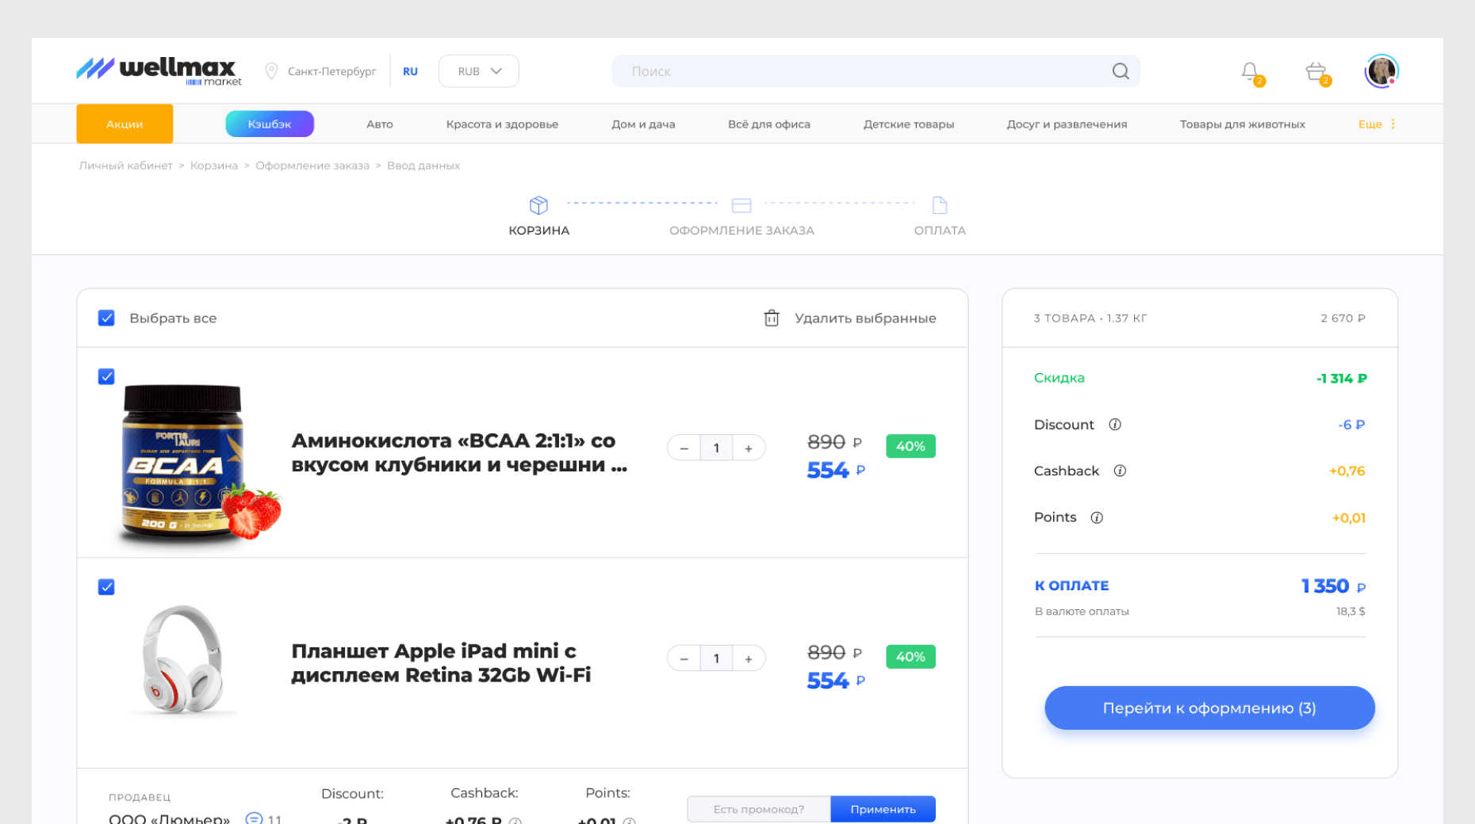
Task: Click the location pin for Санкт-Петербург
Action: click(x=271, y=71)
